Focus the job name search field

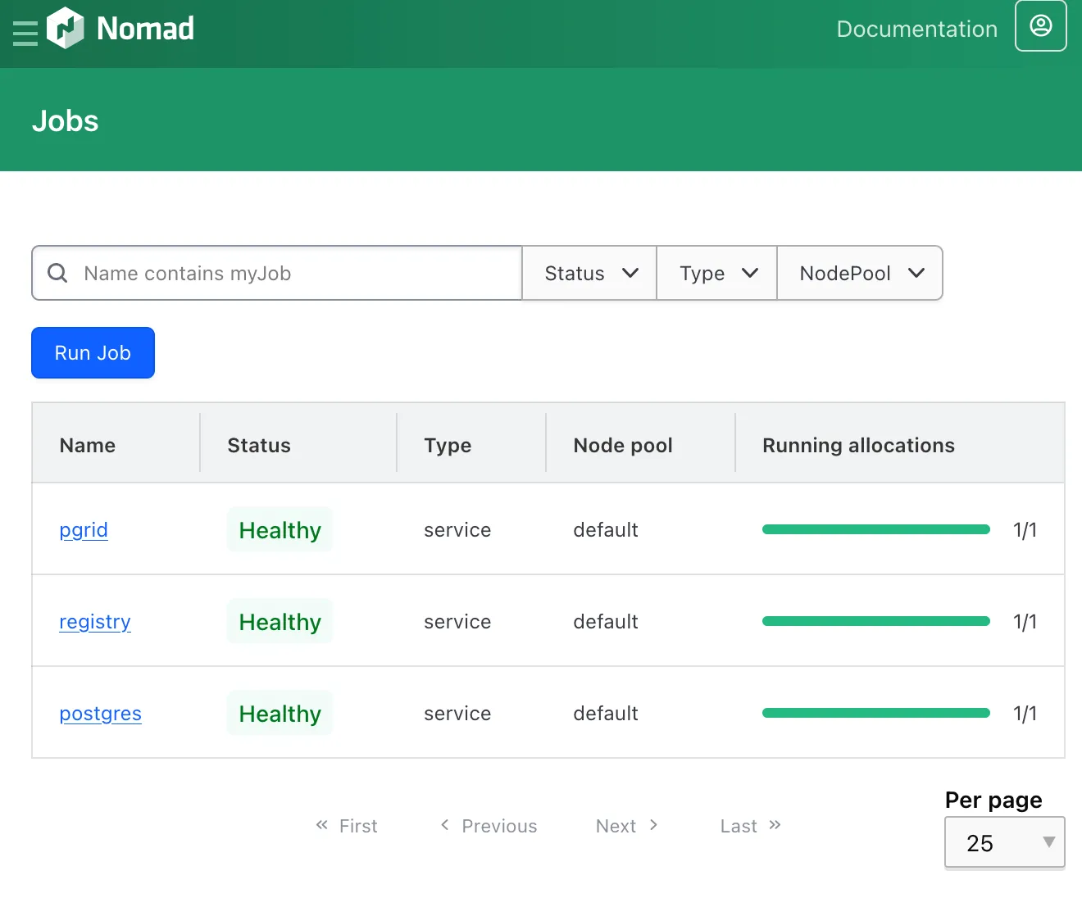coord(295,273)
